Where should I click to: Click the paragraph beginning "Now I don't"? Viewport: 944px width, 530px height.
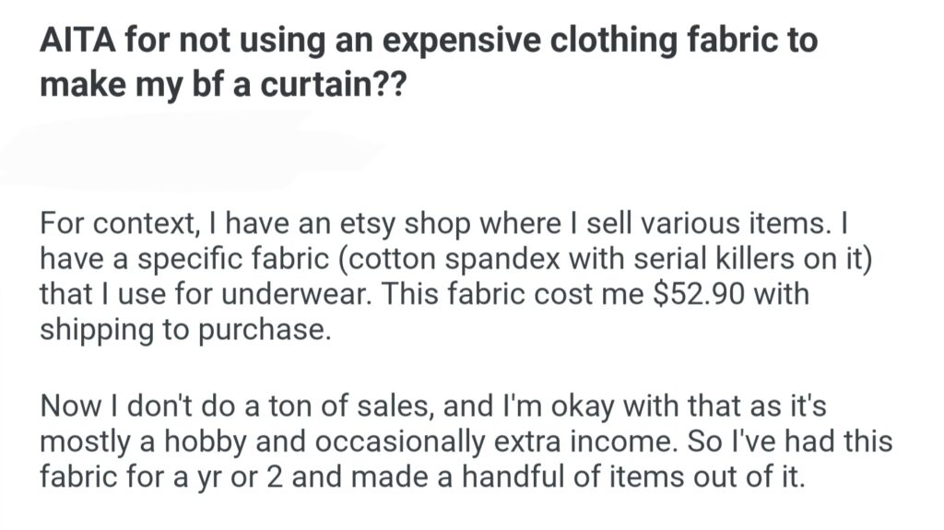[466, 442]
